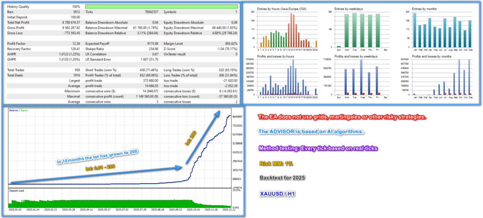Select Short Trades value 438 (71.46%)
This screenshot has width=483, height=218.
[x=149, y=70]
